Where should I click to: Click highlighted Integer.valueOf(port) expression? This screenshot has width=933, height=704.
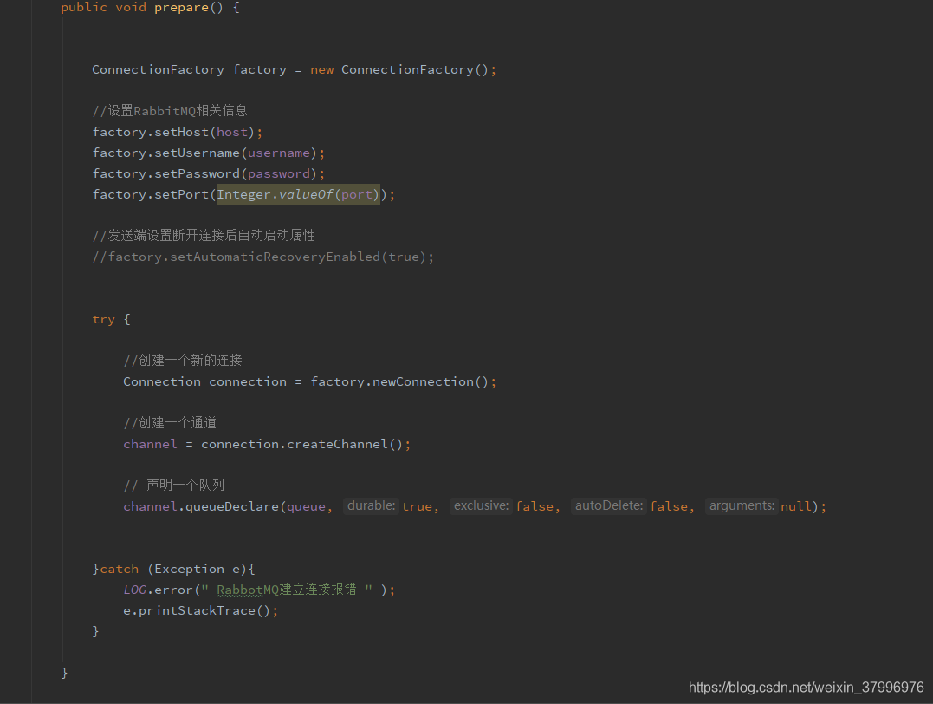pos(298,195)
